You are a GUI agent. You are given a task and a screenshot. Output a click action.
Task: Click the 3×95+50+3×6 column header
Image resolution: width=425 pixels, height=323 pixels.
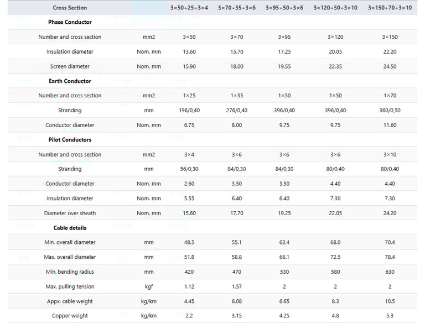[x=284, y=8]
